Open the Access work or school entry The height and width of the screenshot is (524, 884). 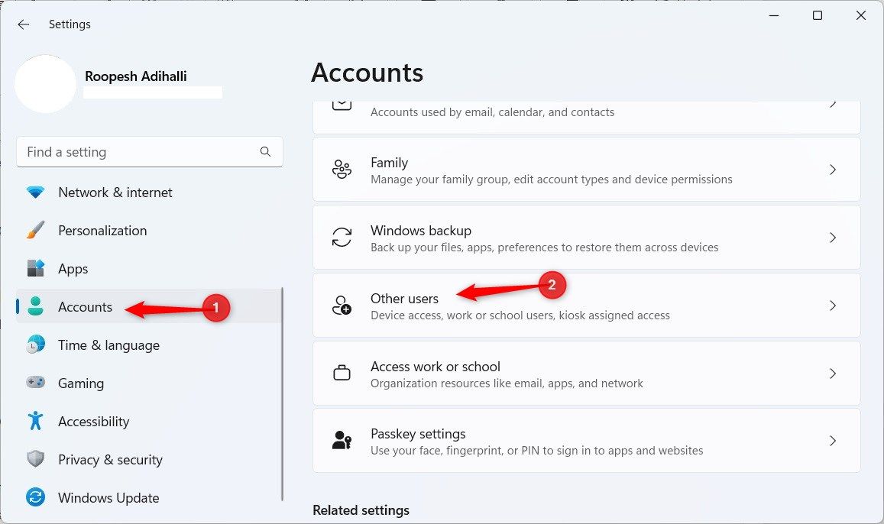[x=586, y=374]
